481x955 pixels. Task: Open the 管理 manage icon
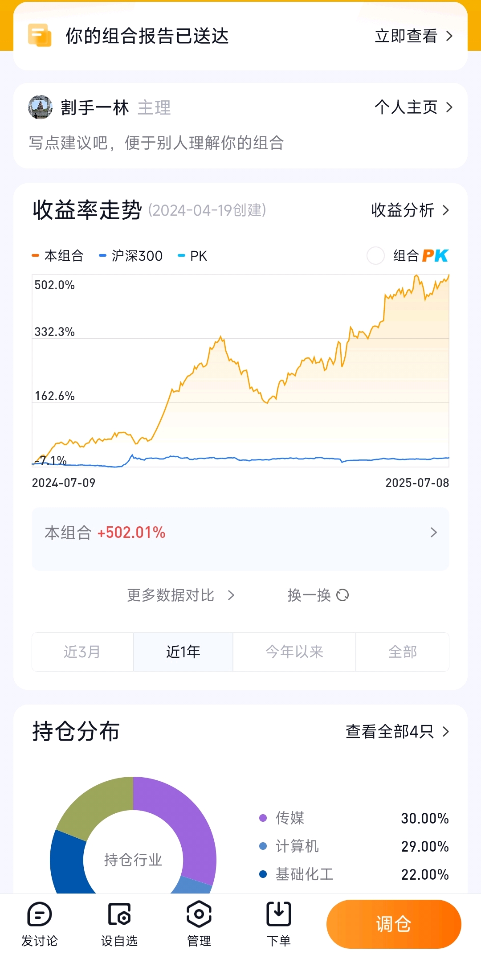click(199, 914)
